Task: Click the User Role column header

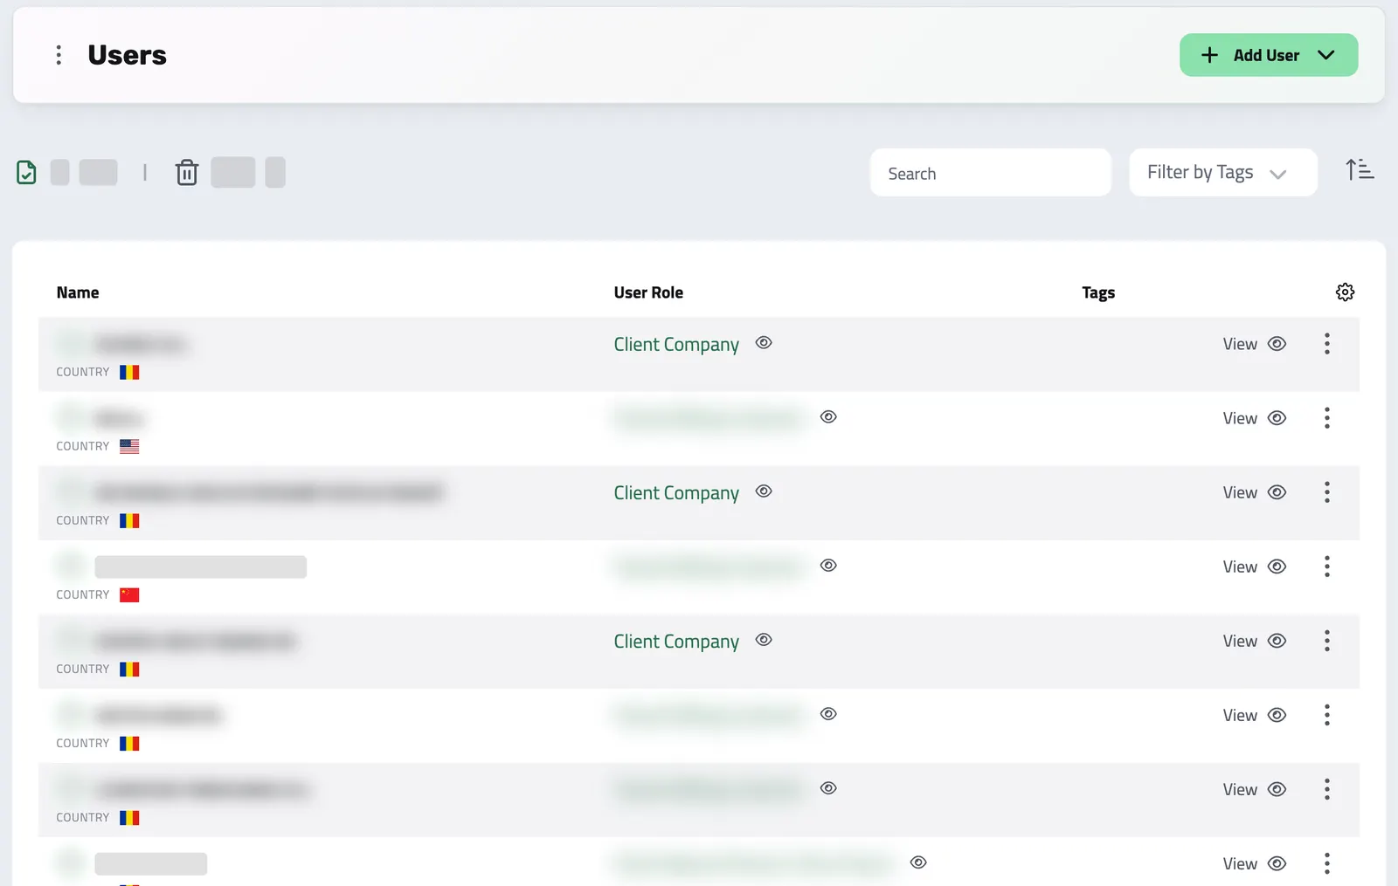Action: [648, 292]
